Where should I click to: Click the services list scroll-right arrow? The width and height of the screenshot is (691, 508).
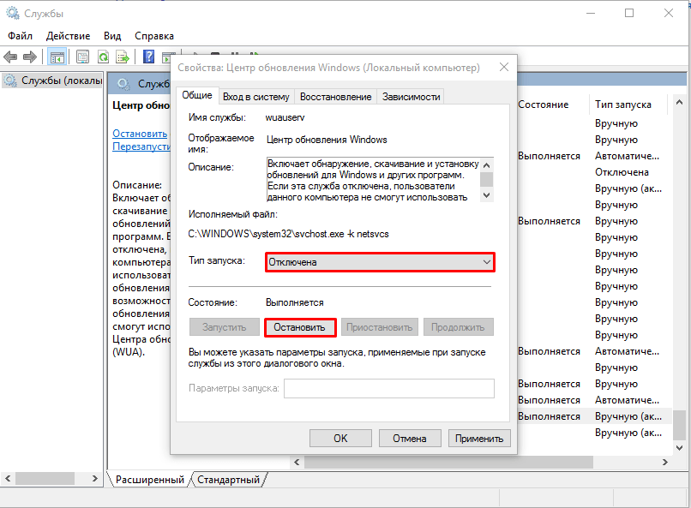665,463
